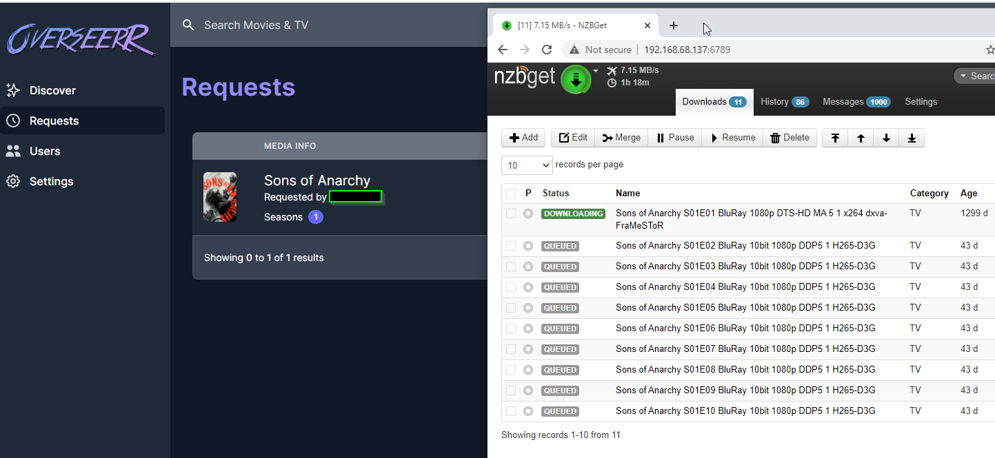Click the Delete button

(790, 138)
